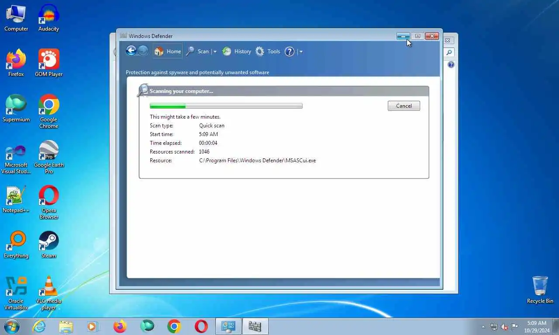
Task: Maximize the Windows Defender window
Action: click(x=418, y=36)
